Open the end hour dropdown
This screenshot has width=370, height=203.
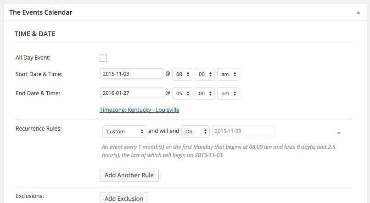tap(182, 94)
